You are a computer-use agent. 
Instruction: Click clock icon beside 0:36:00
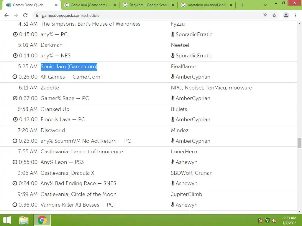(x=15, y=205)
